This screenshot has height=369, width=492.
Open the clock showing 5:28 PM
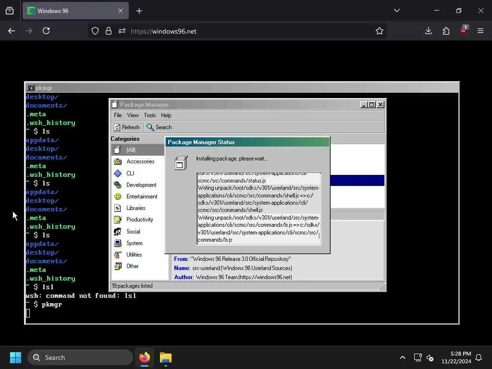coord(456,357)
